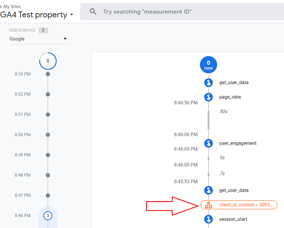Click the client_id_custom user property icon
Viewport: 284px width, 228px height.
208,205
